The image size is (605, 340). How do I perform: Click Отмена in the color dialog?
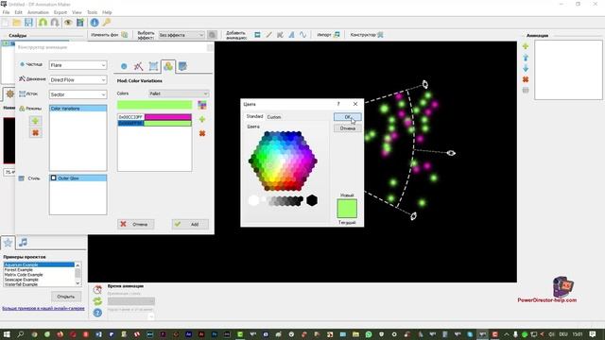click(x=348, y=128)
